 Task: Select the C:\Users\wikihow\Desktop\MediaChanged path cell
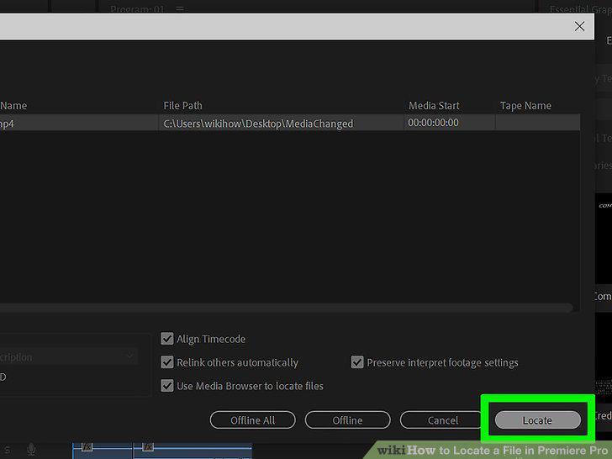pos(281,123)
